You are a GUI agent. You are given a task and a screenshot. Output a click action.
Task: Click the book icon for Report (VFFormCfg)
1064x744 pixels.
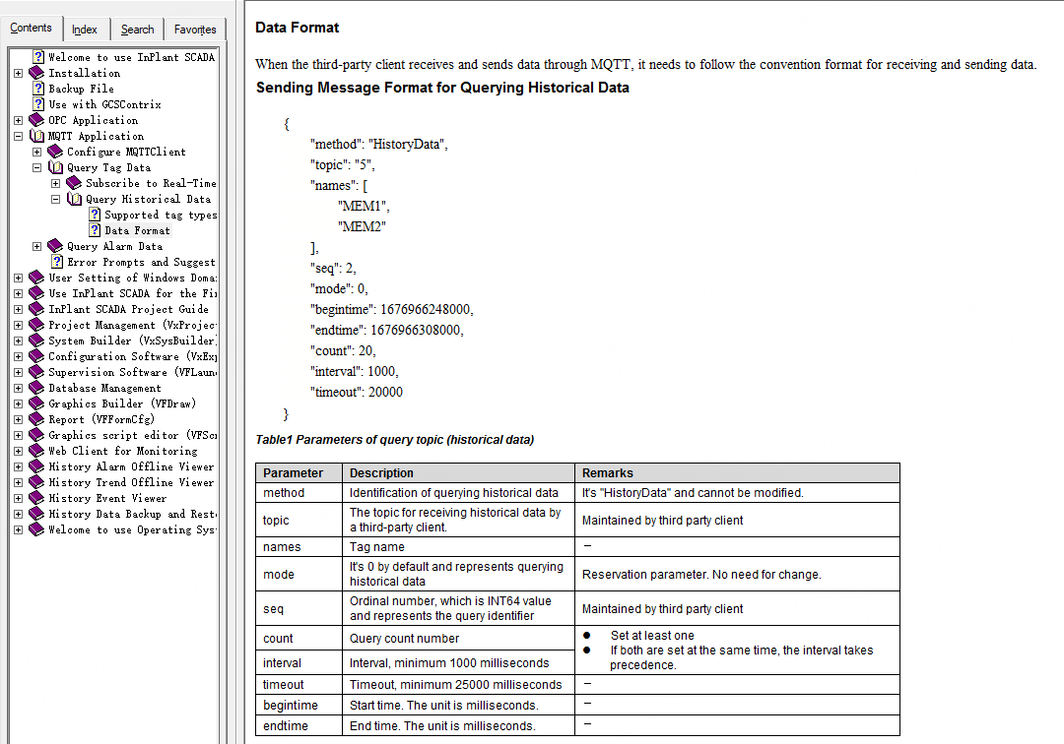[x=36, y=419]
